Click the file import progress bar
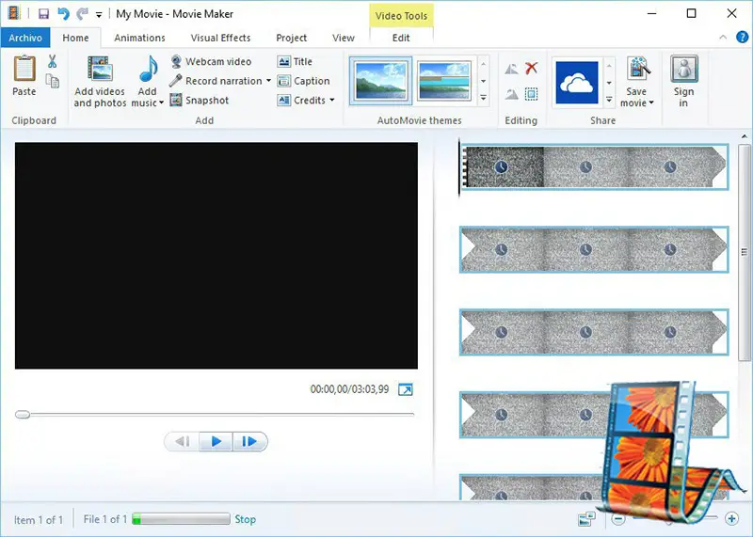This screenshot has width=753, height=537. [181, 519]
